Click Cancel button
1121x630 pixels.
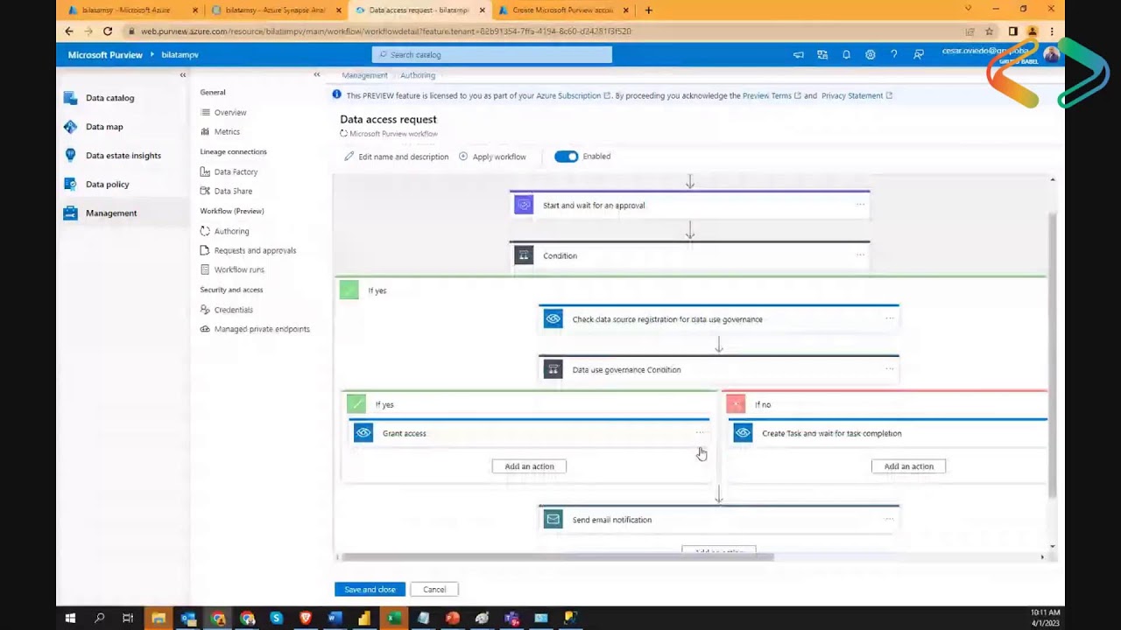[x=434, y=590]
